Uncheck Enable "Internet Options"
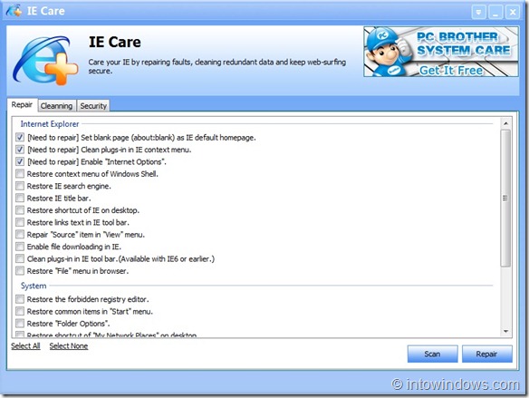The image size is (529, 398). 20,161
